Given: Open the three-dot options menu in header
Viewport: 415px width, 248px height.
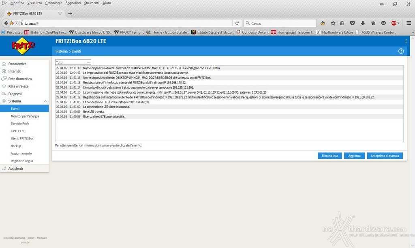Looking at the screenshot, I should (x=406, y=41).
